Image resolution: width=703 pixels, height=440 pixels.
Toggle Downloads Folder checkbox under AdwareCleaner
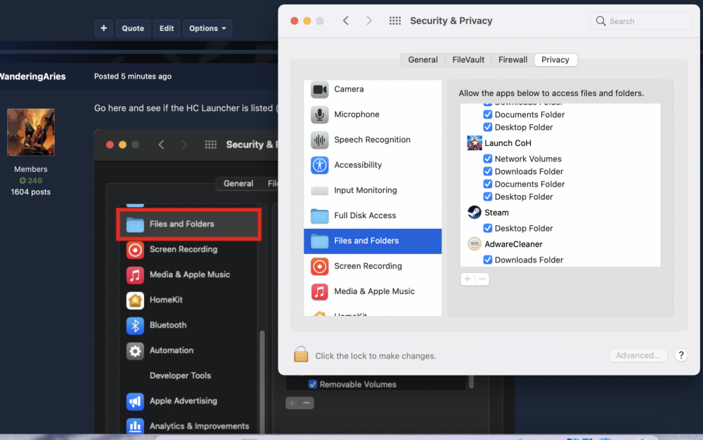point(488,260)
